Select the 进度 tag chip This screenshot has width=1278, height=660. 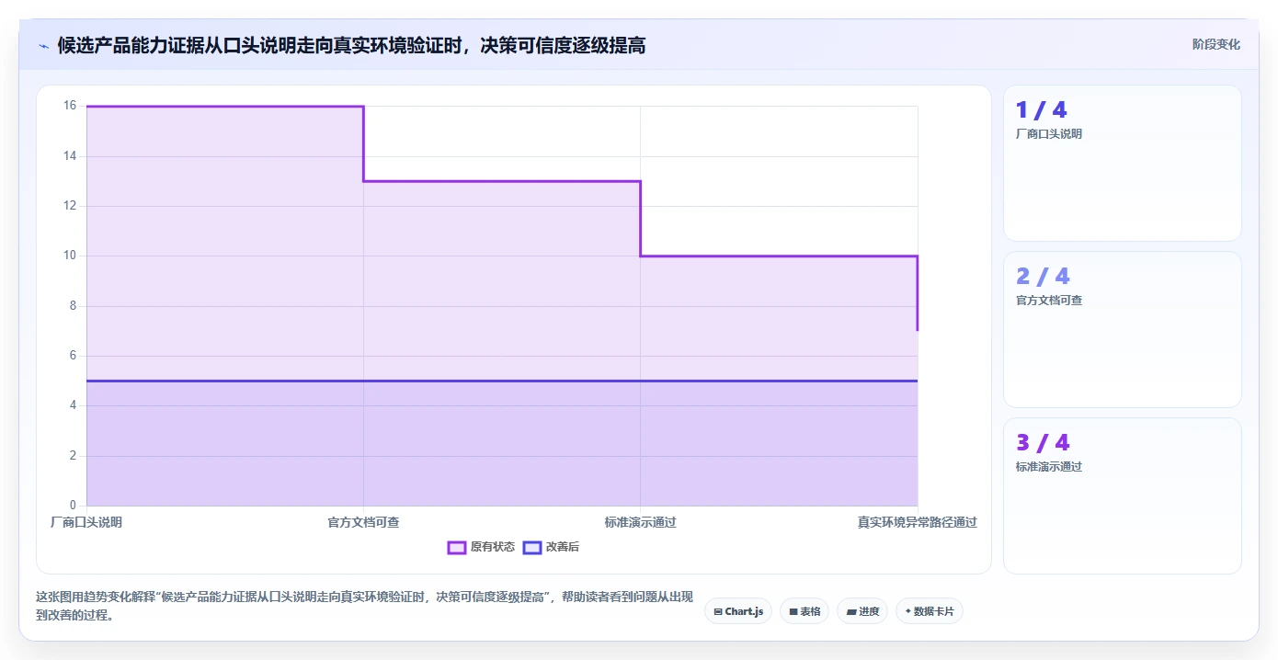[862, 611]
